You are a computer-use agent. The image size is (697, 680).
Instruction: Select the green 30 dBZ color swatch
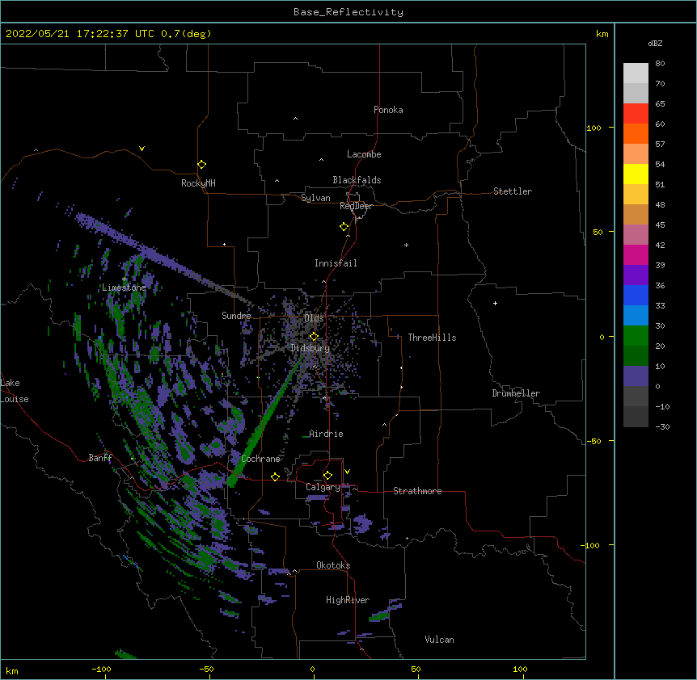coord(636,336)
